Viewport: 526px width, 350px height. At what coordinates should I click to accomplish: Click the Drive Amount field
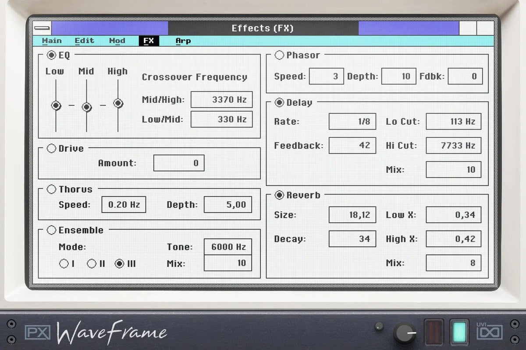click(179, 163)
